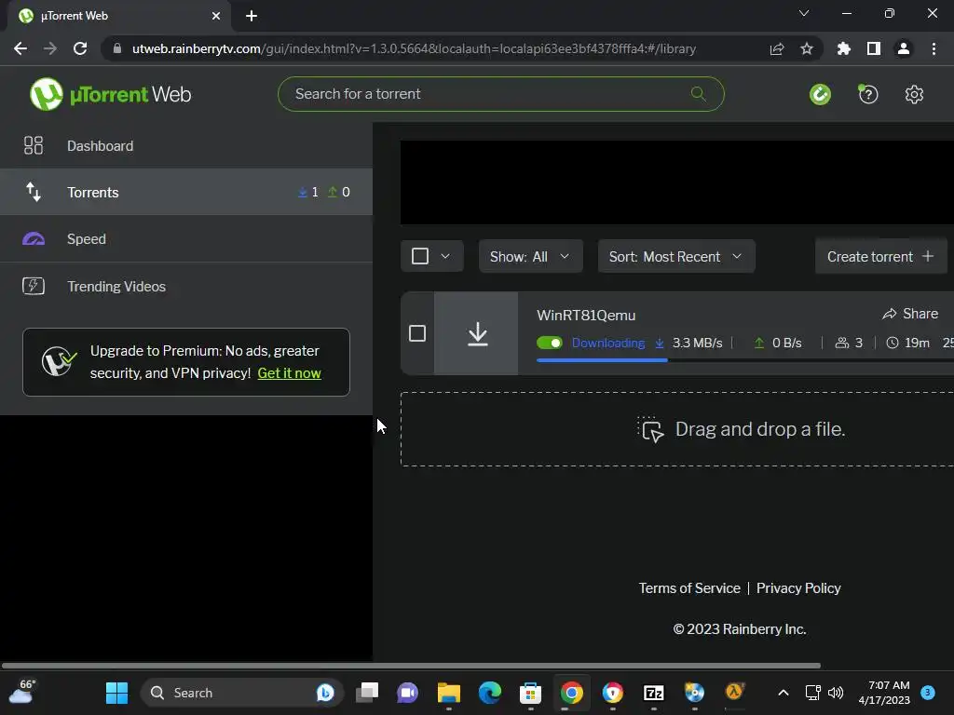The height and width of the screenshot is (715, 954).
Task: Toggle the Chrome side panel icon
Action: click(x=874, y=48)
